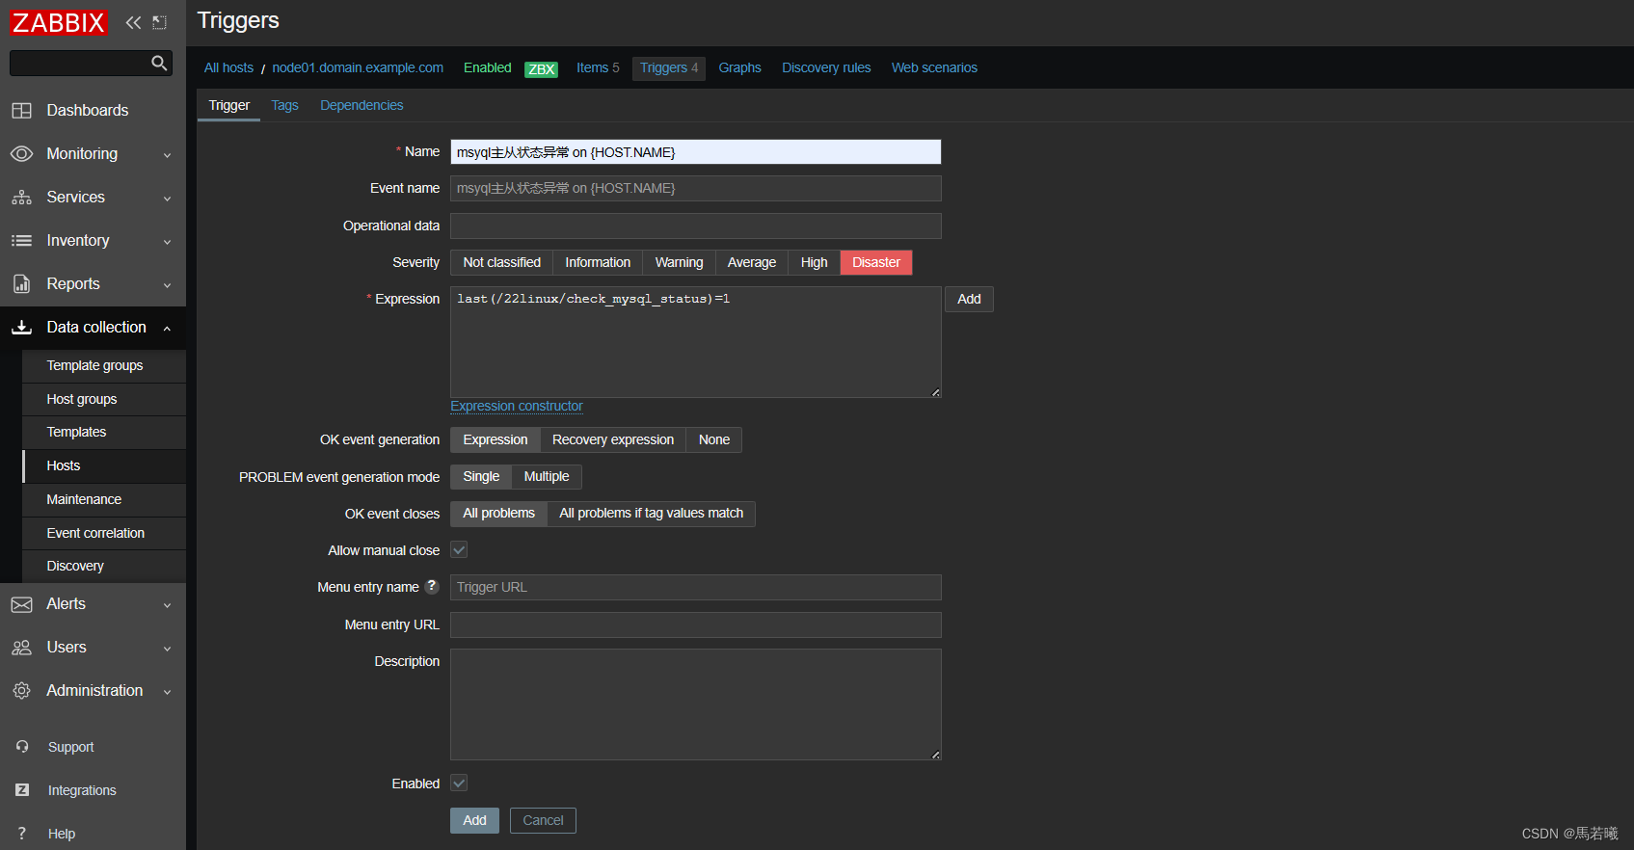The height and width of the screenshot is (850, 1634).
Task: Click into the trigger Name field
Action: 695,152
